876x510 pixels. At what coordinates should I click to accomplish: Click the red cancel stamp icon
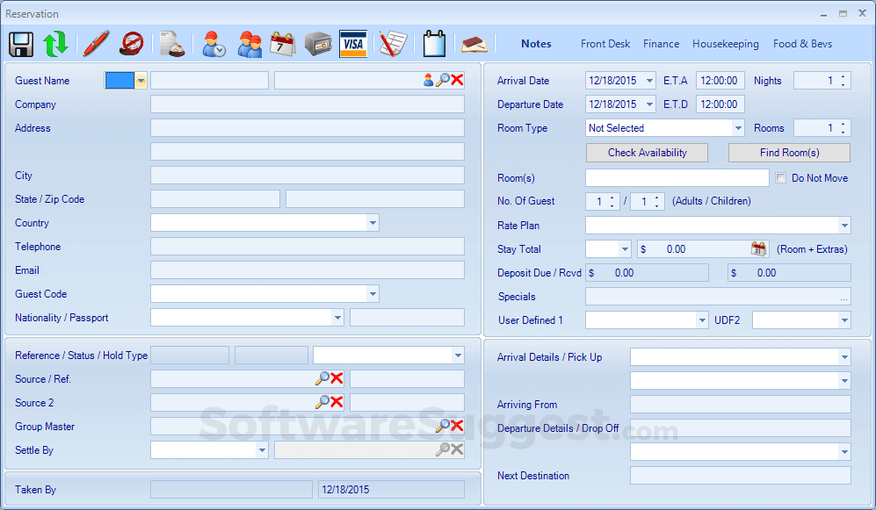tap(132, 44)
